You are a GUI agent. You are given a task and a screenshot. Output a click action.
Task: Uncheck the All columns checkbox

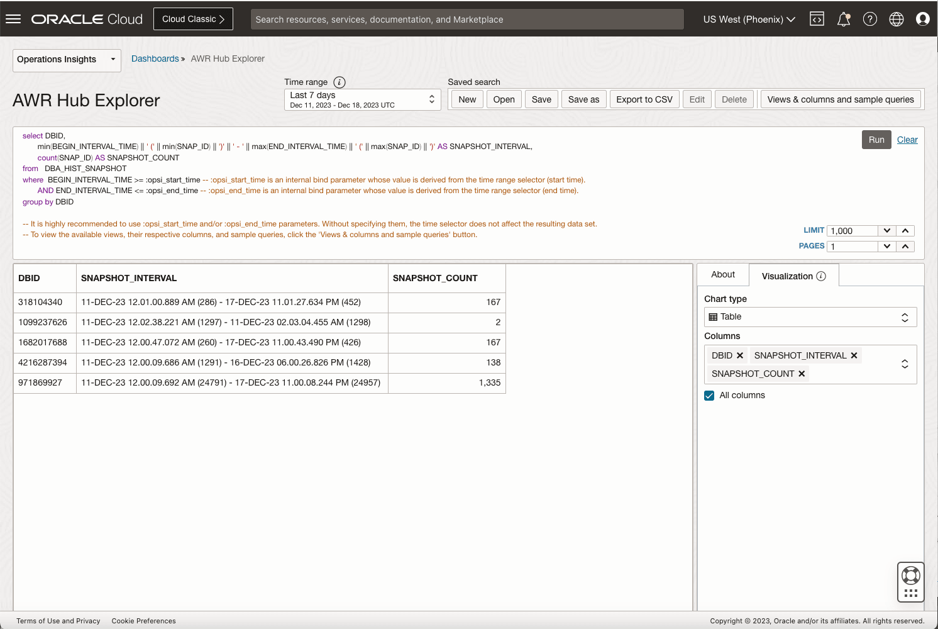click(x=709, y=395)
